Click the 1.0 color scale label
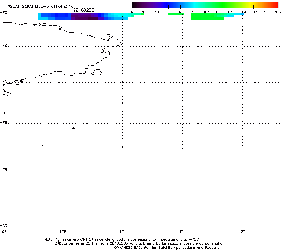 (x=278, y=12)
